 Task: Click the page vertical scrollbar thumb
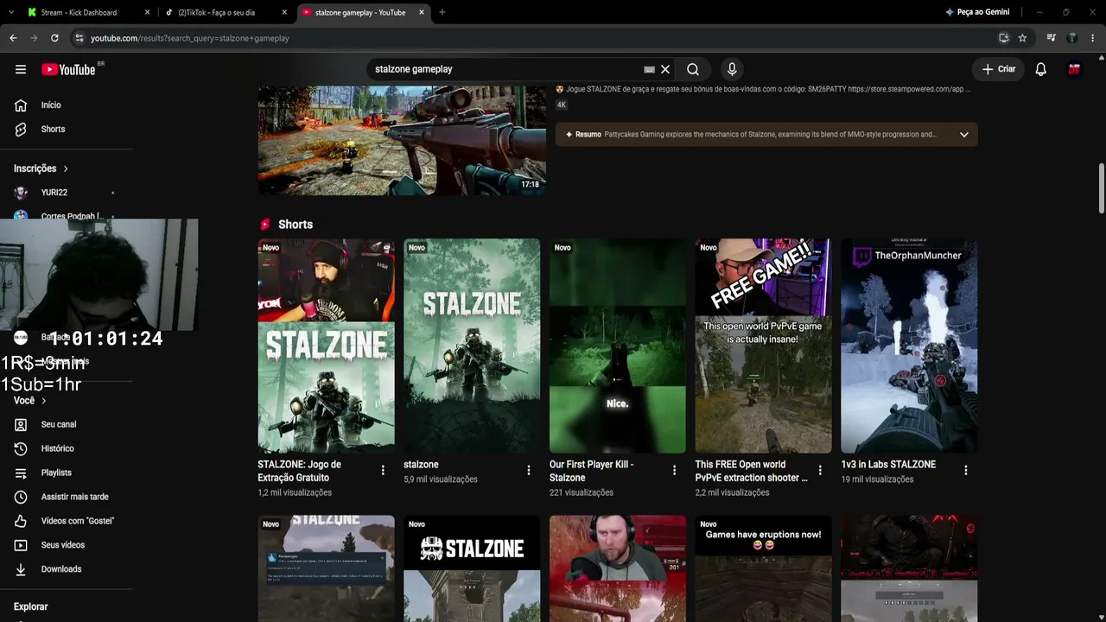point(1102,187)
